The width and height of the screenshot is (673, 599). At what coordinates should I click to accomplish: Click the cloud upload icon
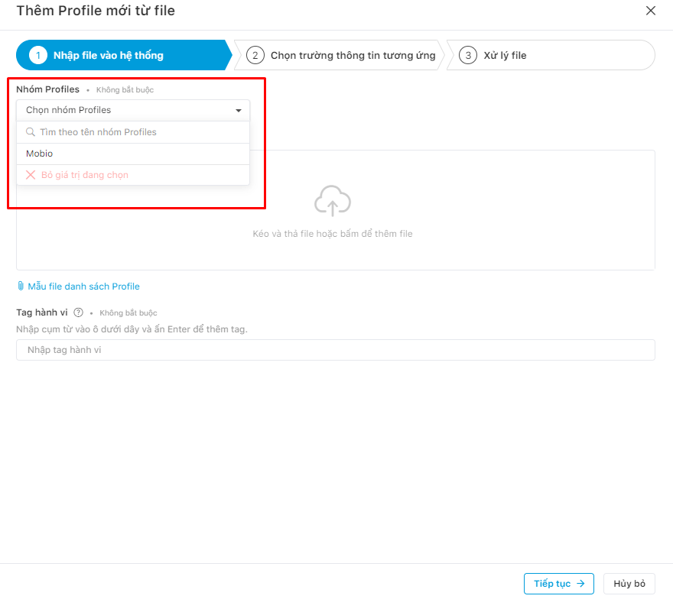332,201
